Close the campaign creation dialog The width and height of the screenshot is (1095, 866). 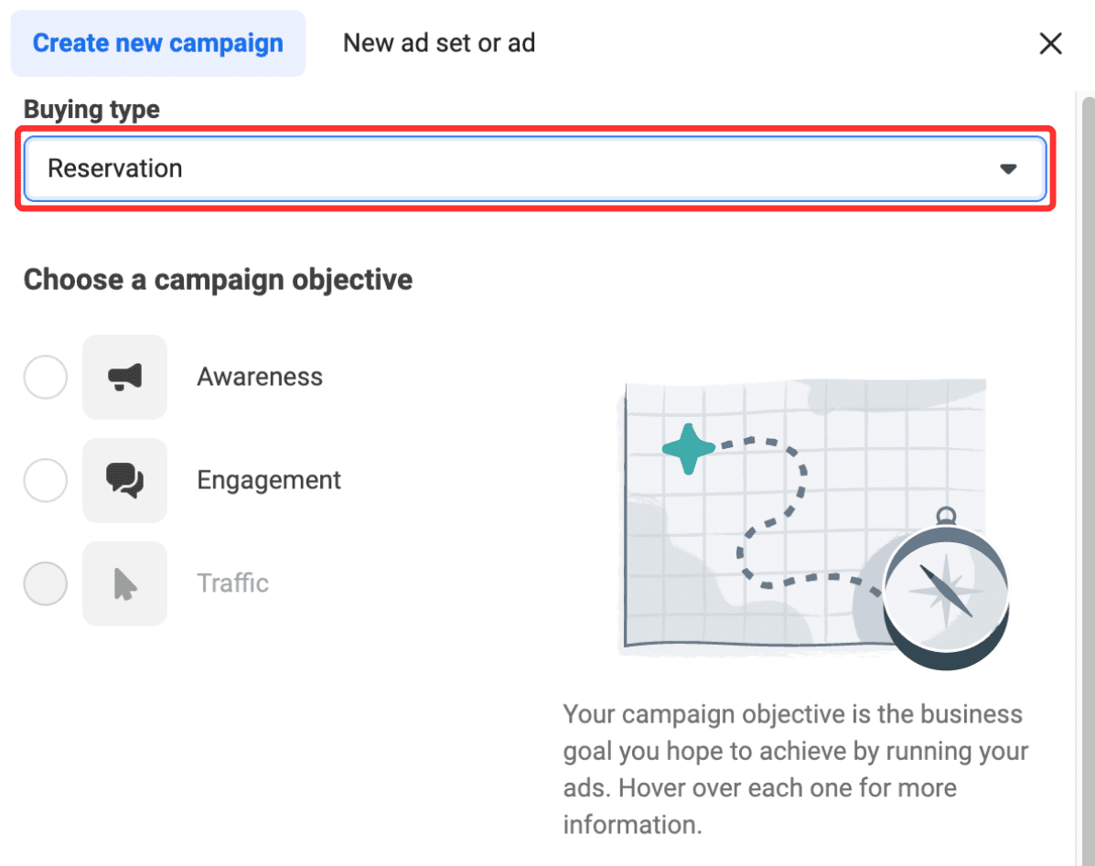tap(1050, 43)
